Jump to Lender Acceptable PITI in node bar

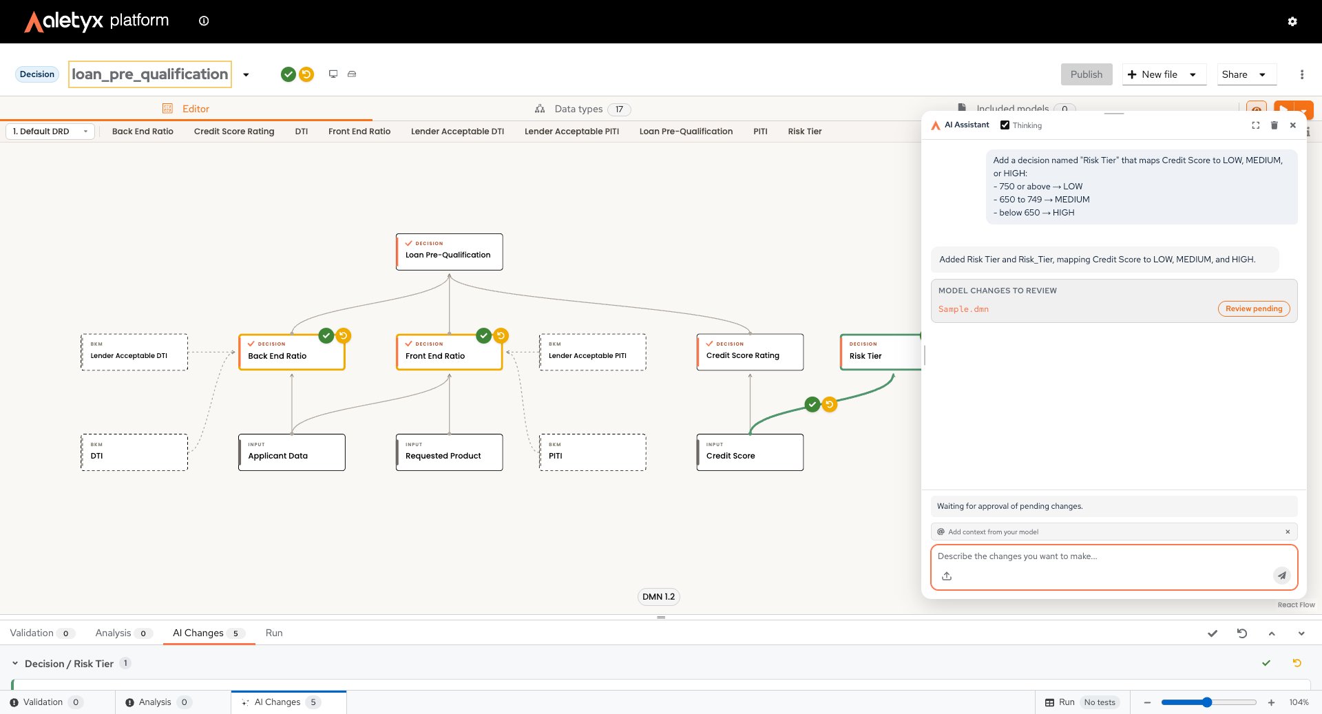point(571,132)
